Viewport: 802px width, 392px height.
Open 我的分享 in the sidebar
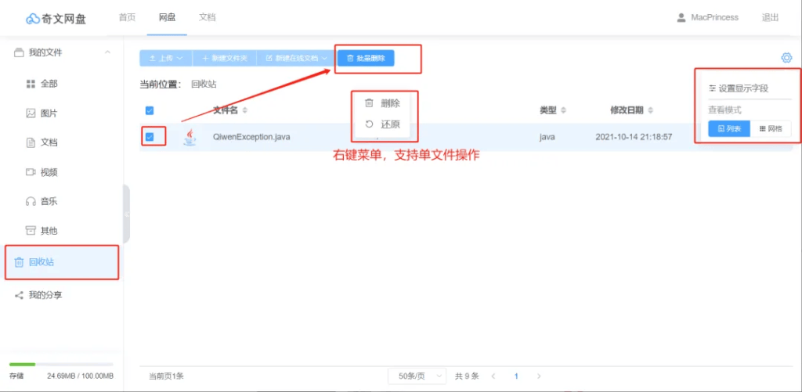pyautogui.click(x=45, y=295)
